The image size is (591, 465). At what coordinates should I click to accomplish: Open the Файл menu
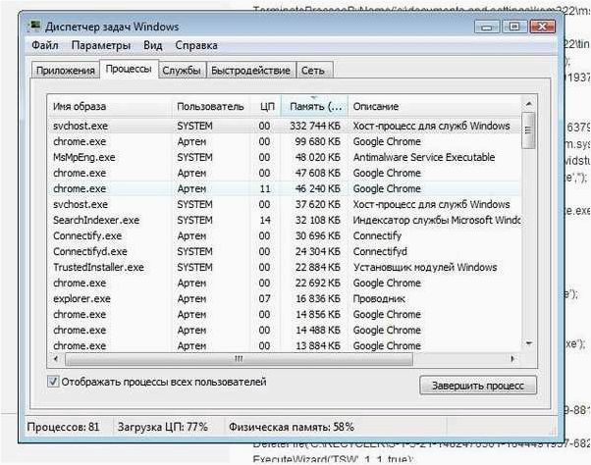pos(45,45)
